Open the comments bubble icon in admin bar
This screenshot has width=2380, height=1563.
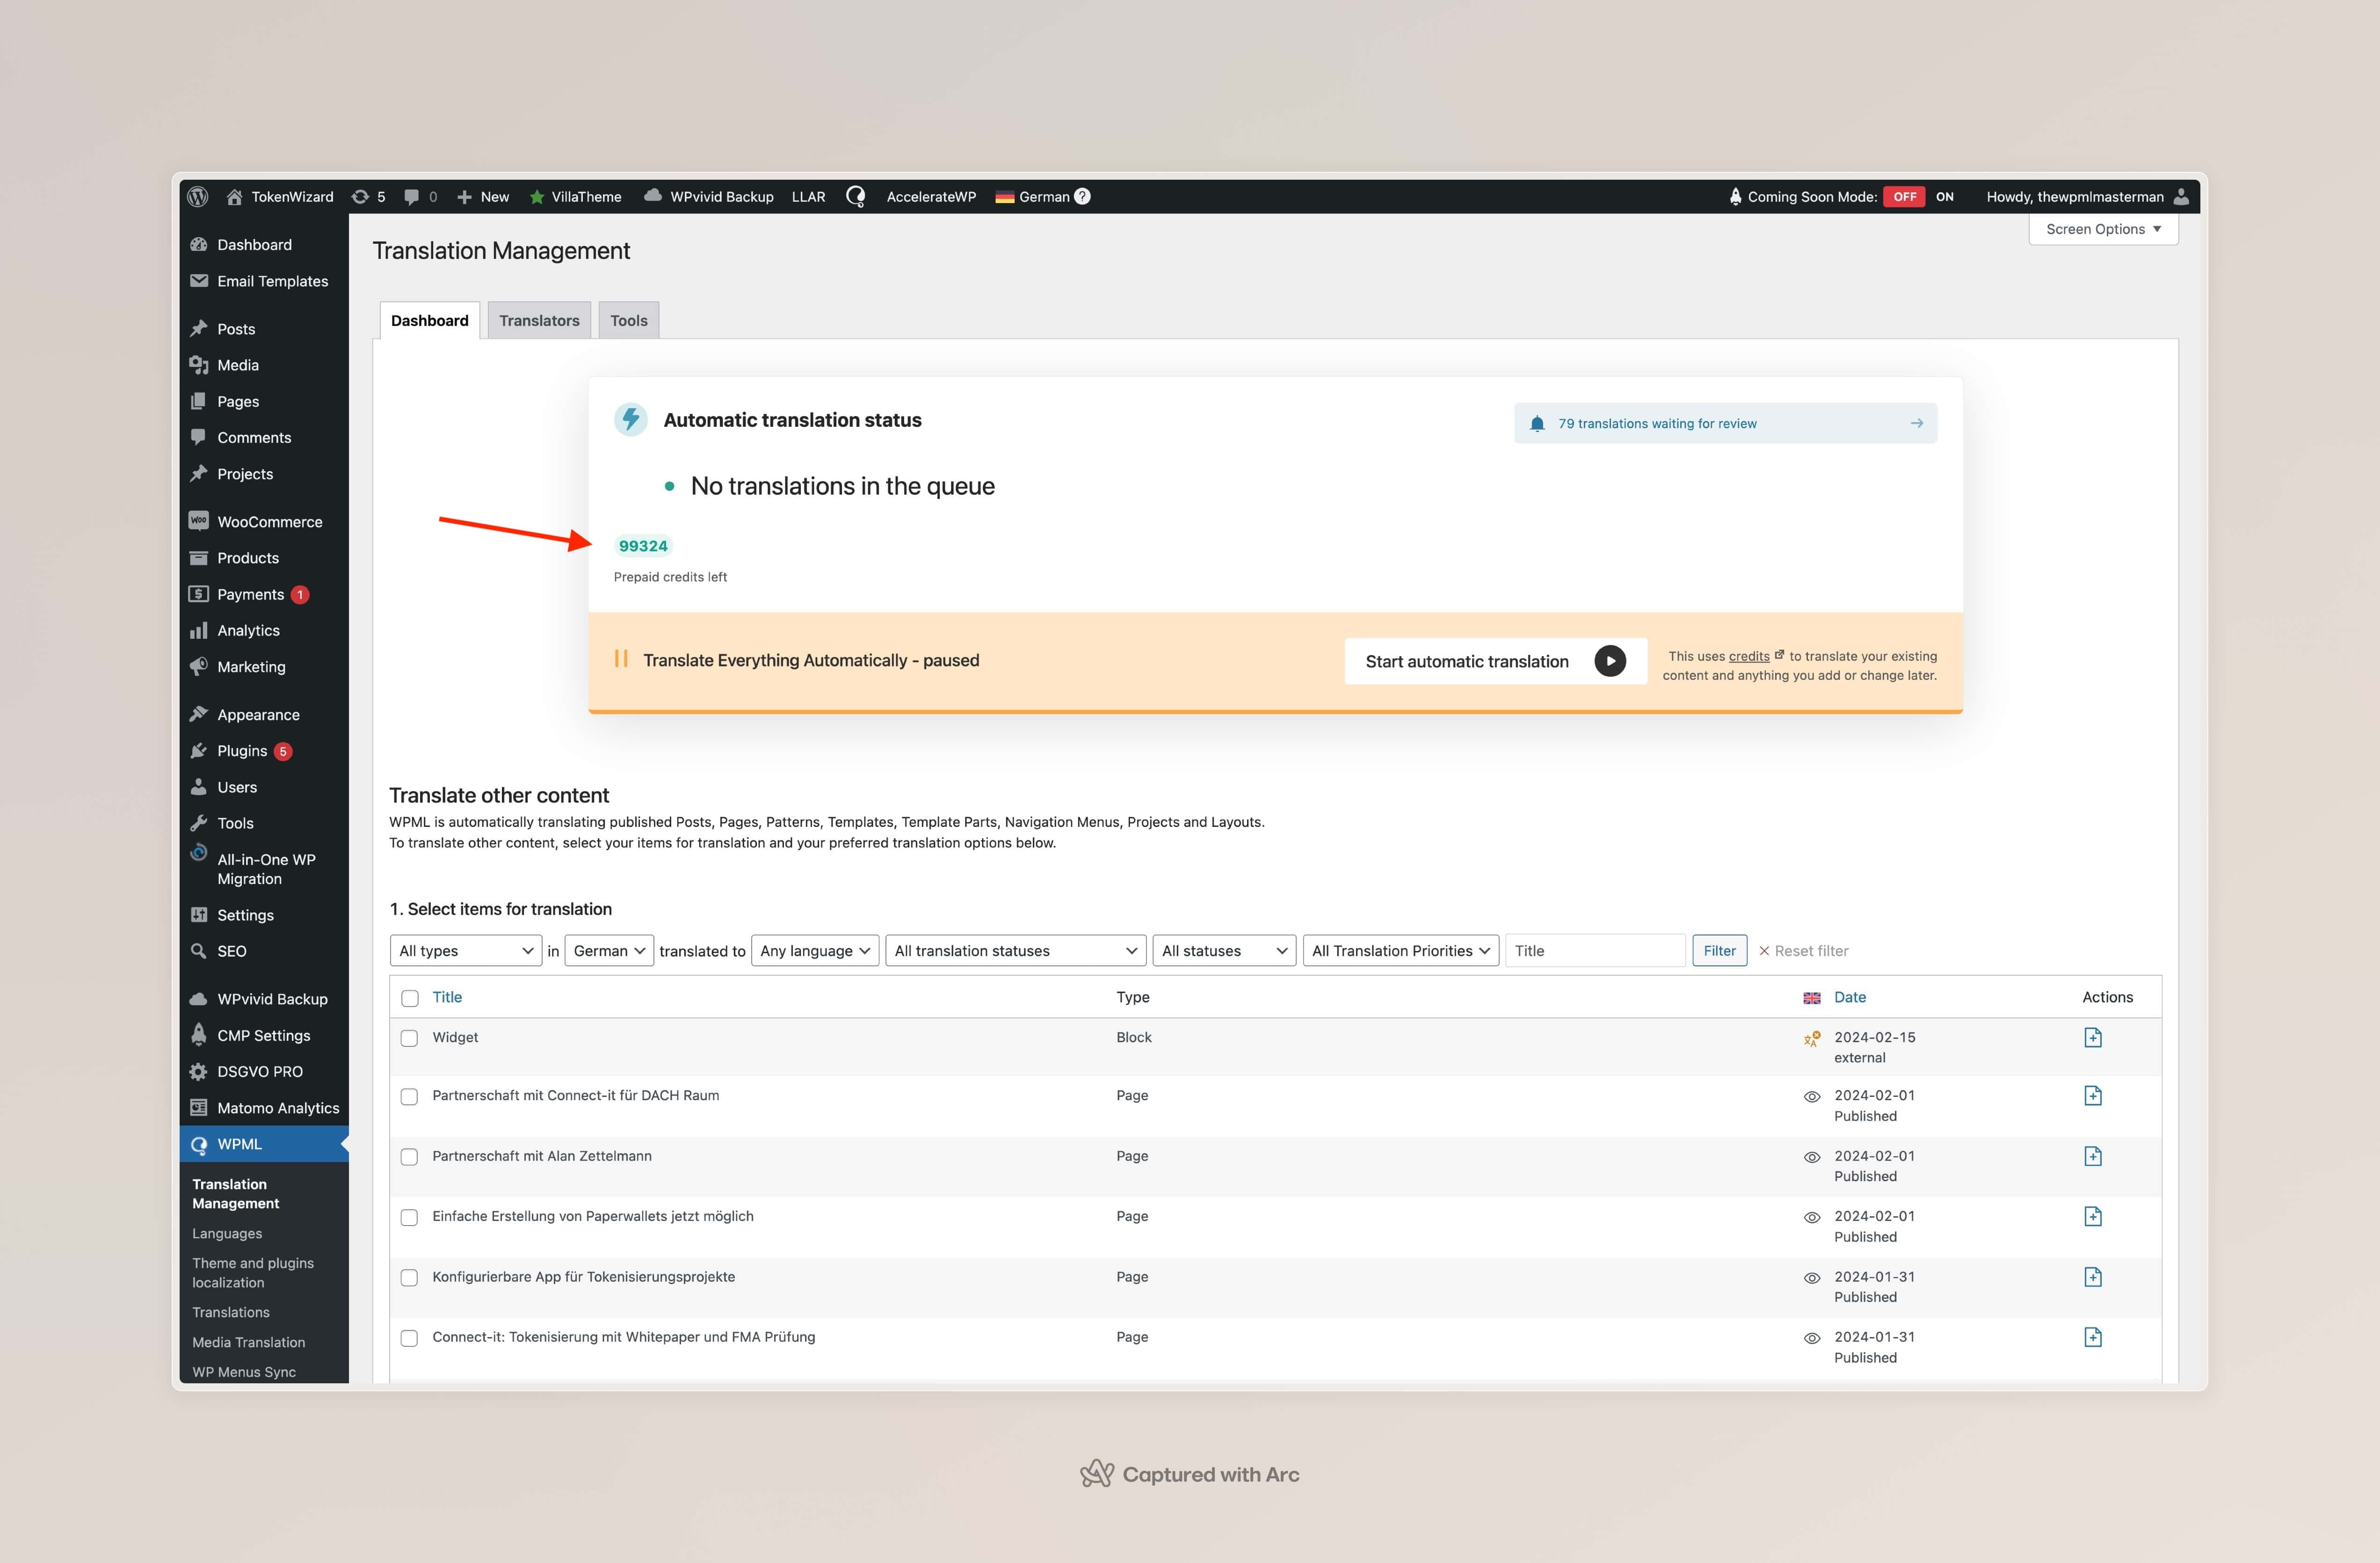tap(411, 196)
